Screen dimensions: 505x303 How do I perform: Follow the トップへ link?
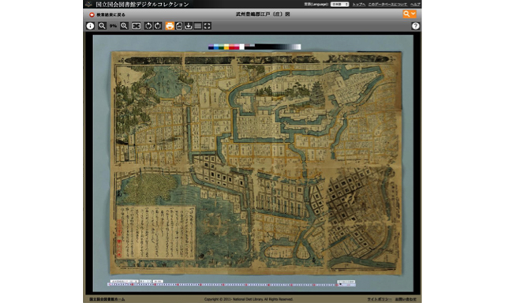coord(359,5)
